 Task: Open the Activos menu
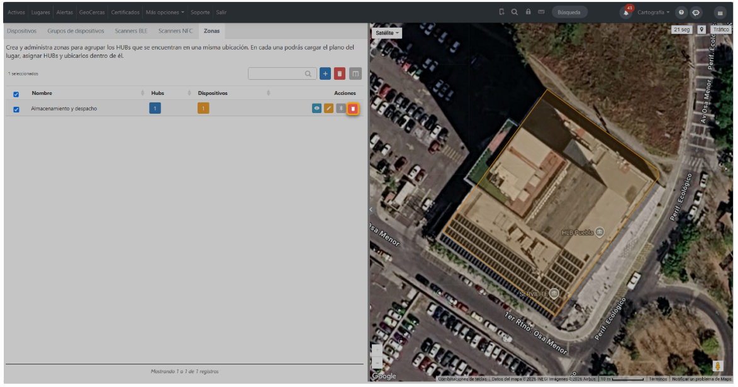click(16, 12)
